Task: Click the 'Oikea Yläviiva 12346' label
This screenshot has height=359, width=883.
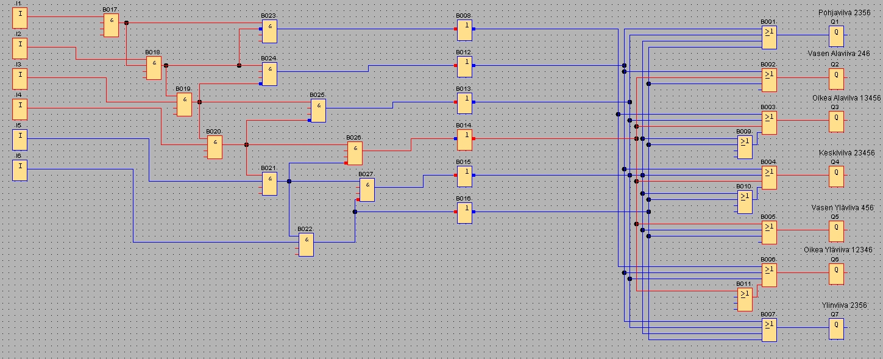Action: pos(839,249)
